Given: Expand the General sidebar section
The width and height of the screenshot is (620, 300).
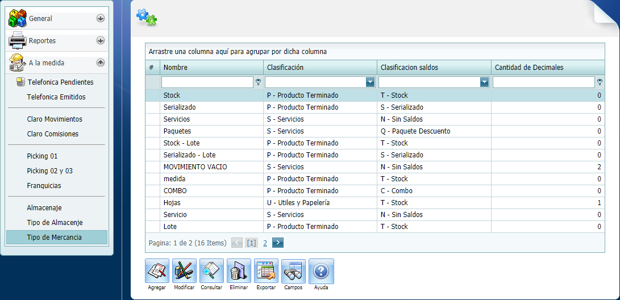Looking at the screenshot, I should click(x=101, y=18).
